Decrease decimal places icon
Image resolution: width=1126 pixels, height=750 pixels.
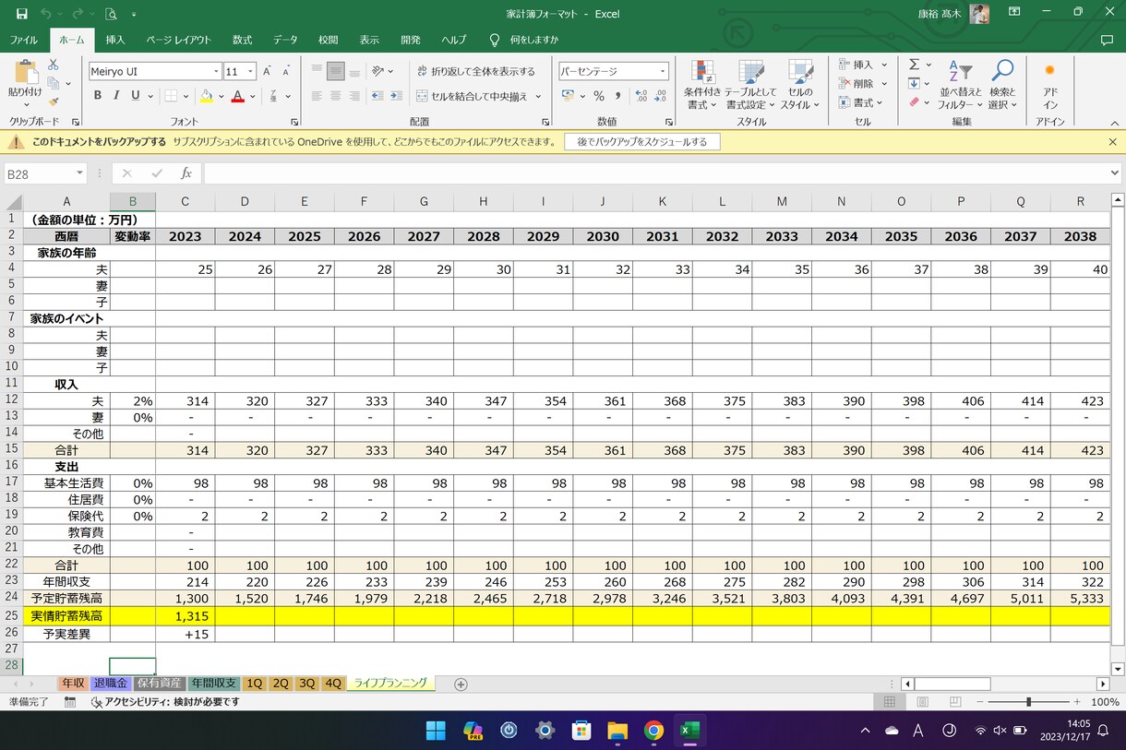662,96
